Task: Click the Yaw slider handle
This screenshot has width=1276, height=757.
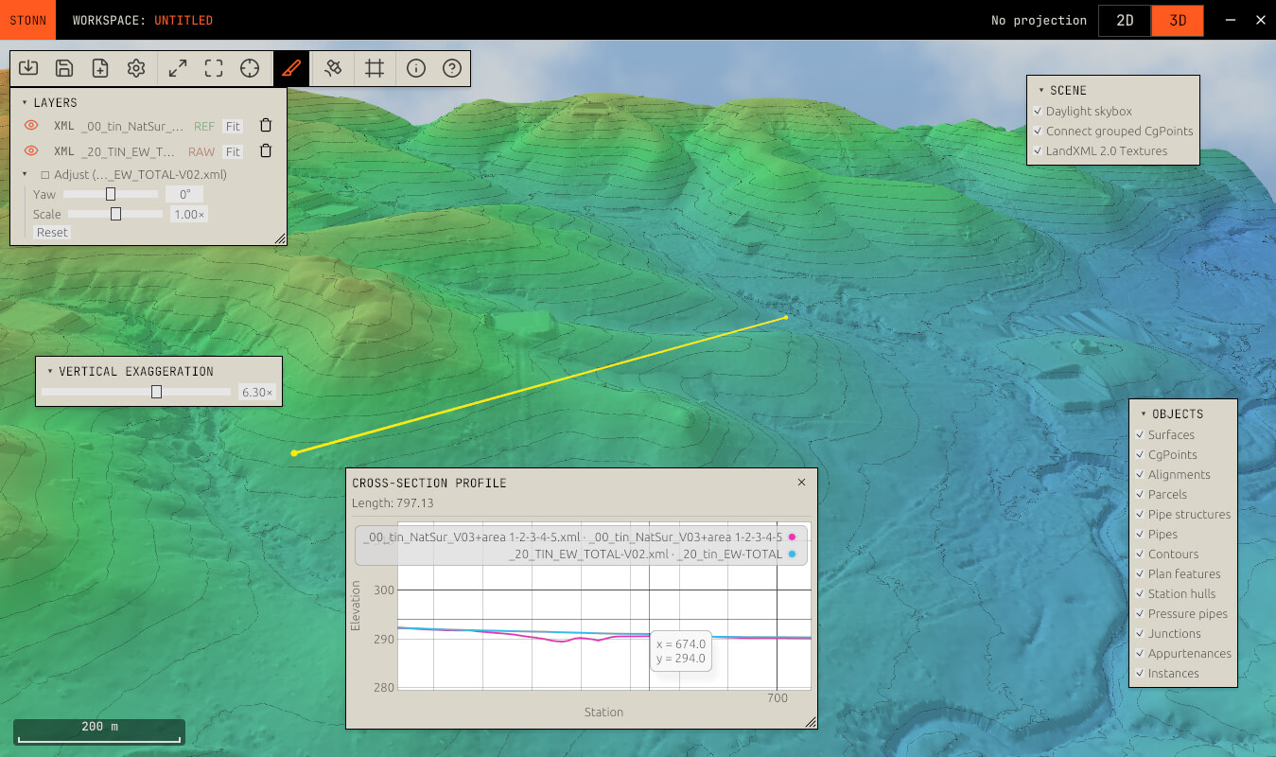Action: [111, 194]
